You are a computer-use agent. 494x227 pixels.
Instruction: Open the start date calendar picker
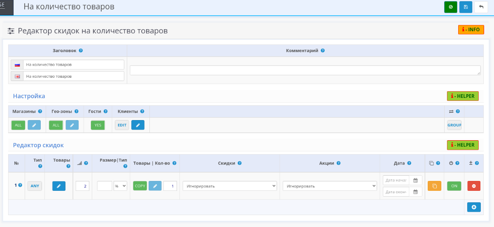click(x=415, y=180)
